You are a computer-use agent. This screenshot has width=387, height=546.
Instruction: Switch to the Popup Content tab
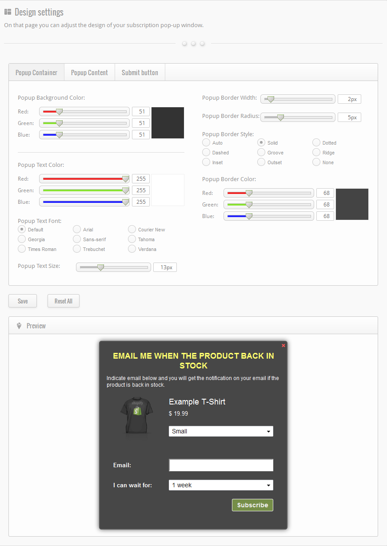click(x=89, y=73)
